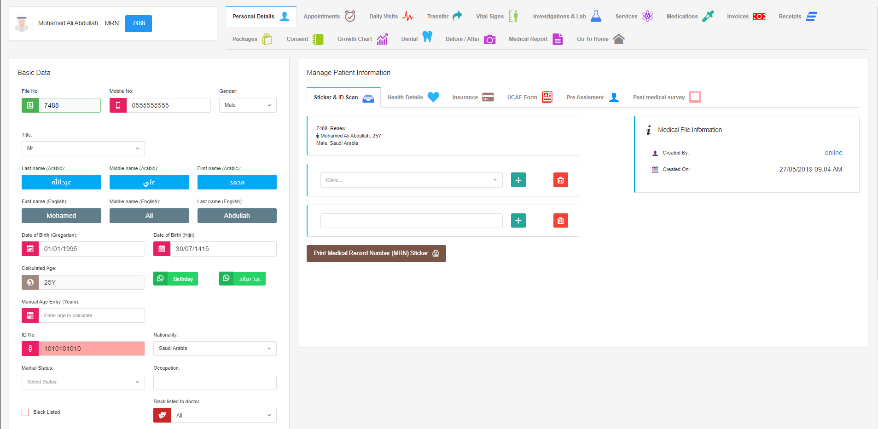Open the Appointments alarm clock icon

pyautogui.click(x=350, y=17)
